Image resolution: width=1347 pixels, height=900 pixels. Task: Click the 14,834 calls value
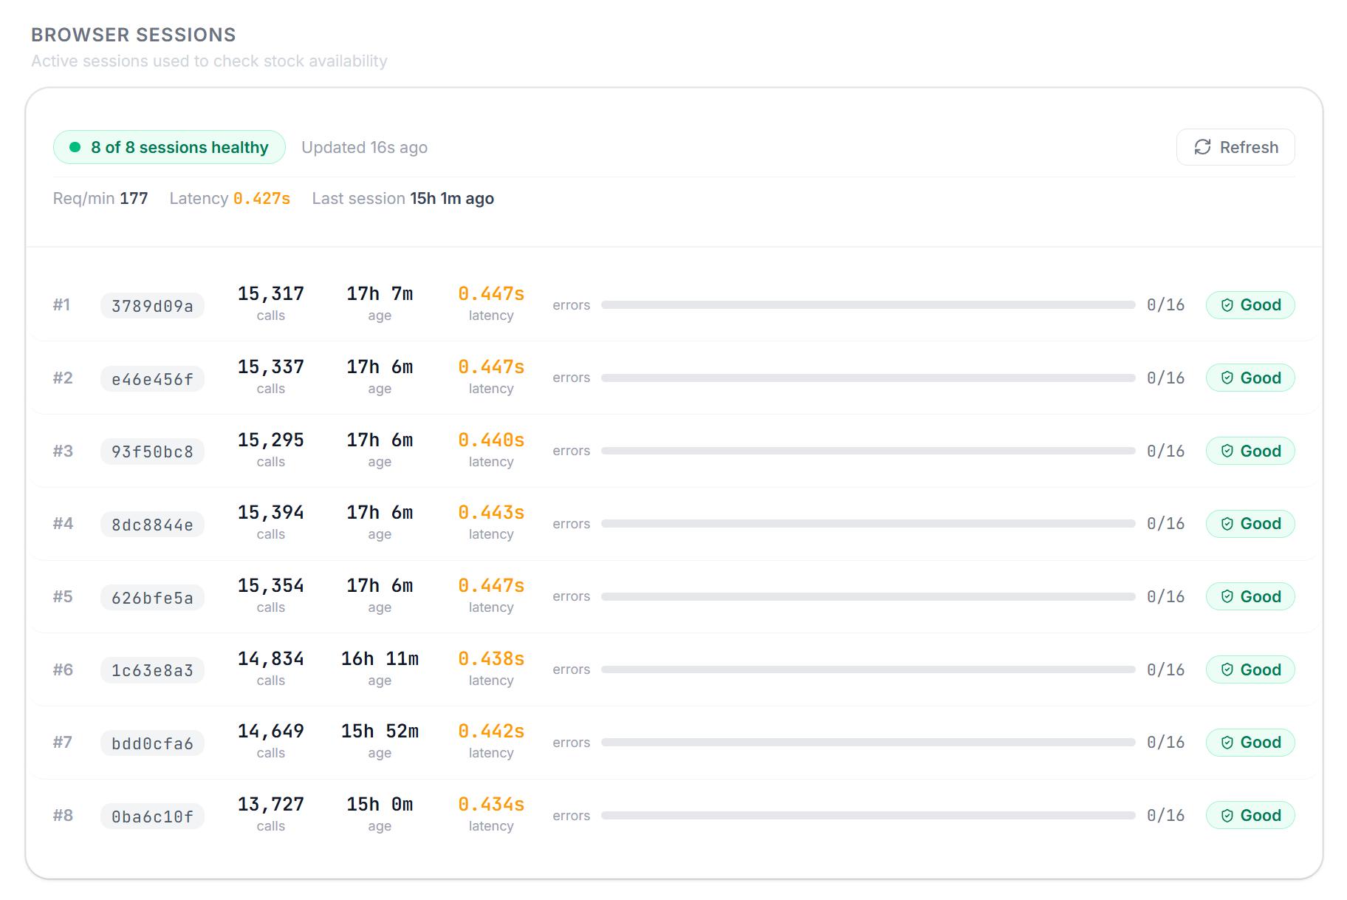click(x=271, y=659)
